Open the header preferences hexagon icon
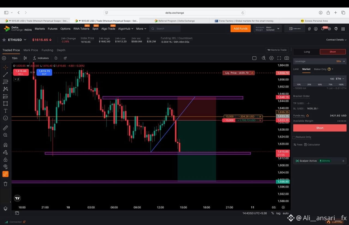The image size is (349, 225). tap(329, 29)
